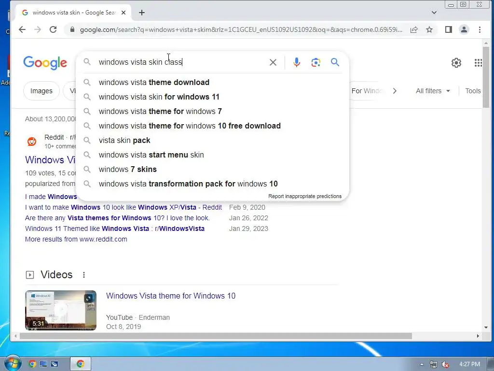Choose suggestion 'windows vista theme download'
494x371 pixels.
pos(213,82)
